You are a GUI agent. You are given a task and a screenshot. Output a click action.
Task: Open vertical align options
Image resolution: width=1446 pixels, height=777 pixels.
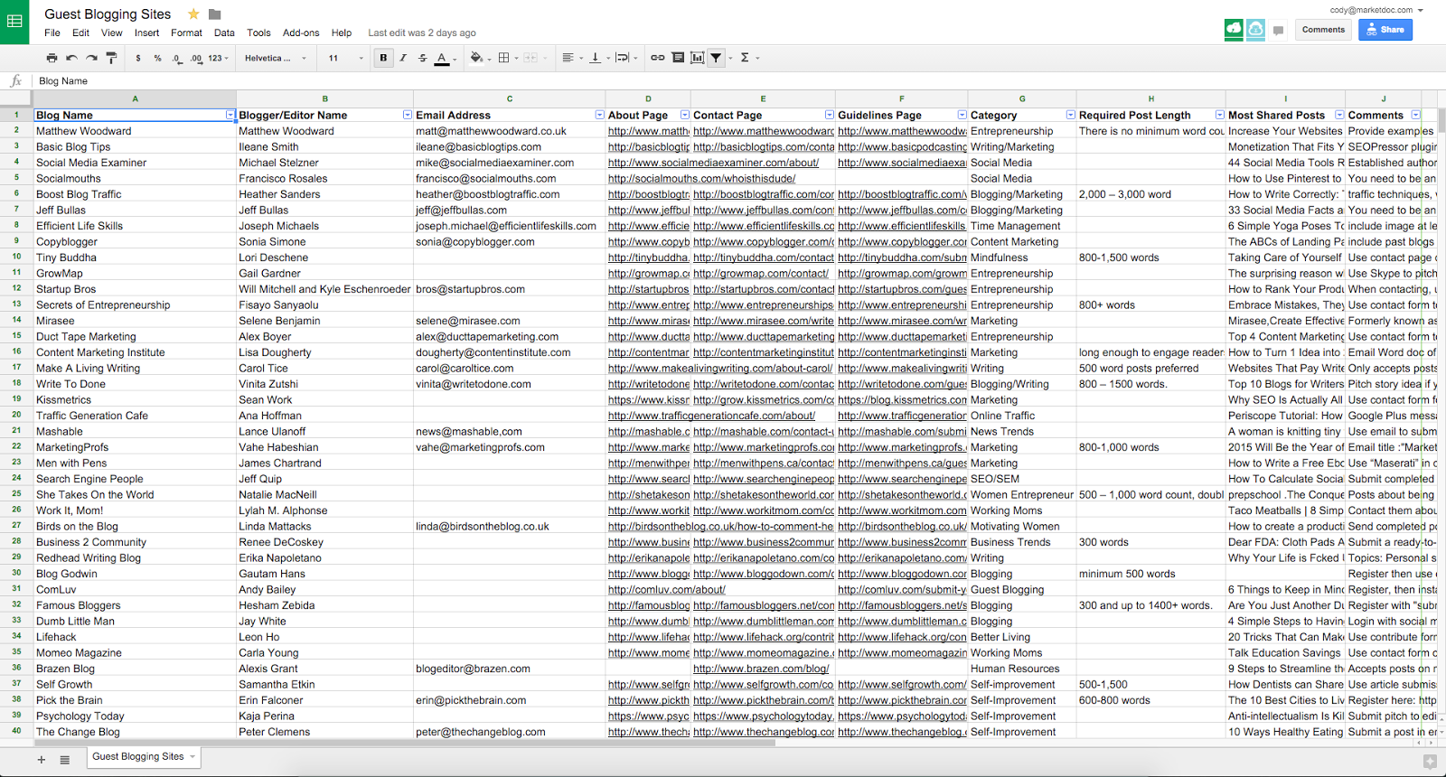(x=598, y=58)
